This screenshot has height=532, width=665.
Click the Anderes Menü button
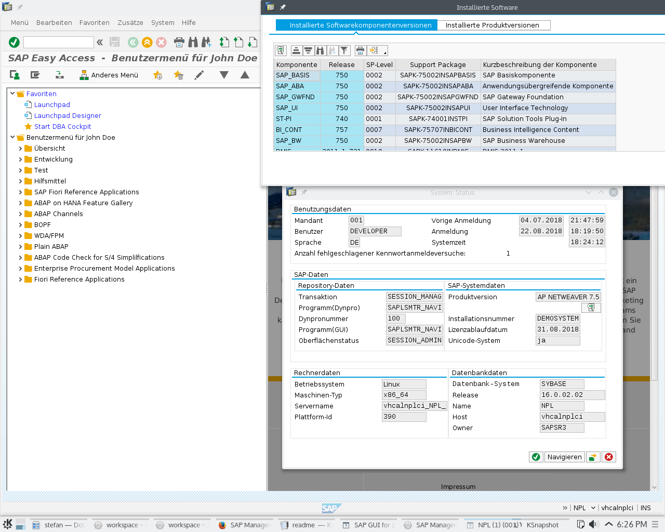[109, 75]
